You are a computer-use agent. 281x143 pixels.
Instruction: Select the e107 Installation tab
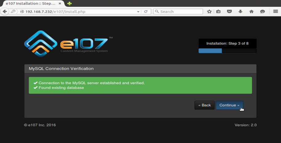[33, 3]
